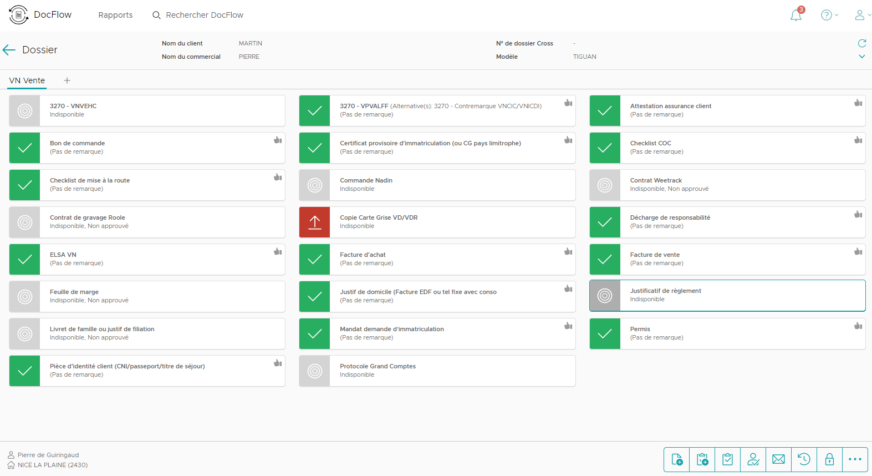
Task: Click thumbs-up on Décharge de responsabilité
Action: [858, 214]
